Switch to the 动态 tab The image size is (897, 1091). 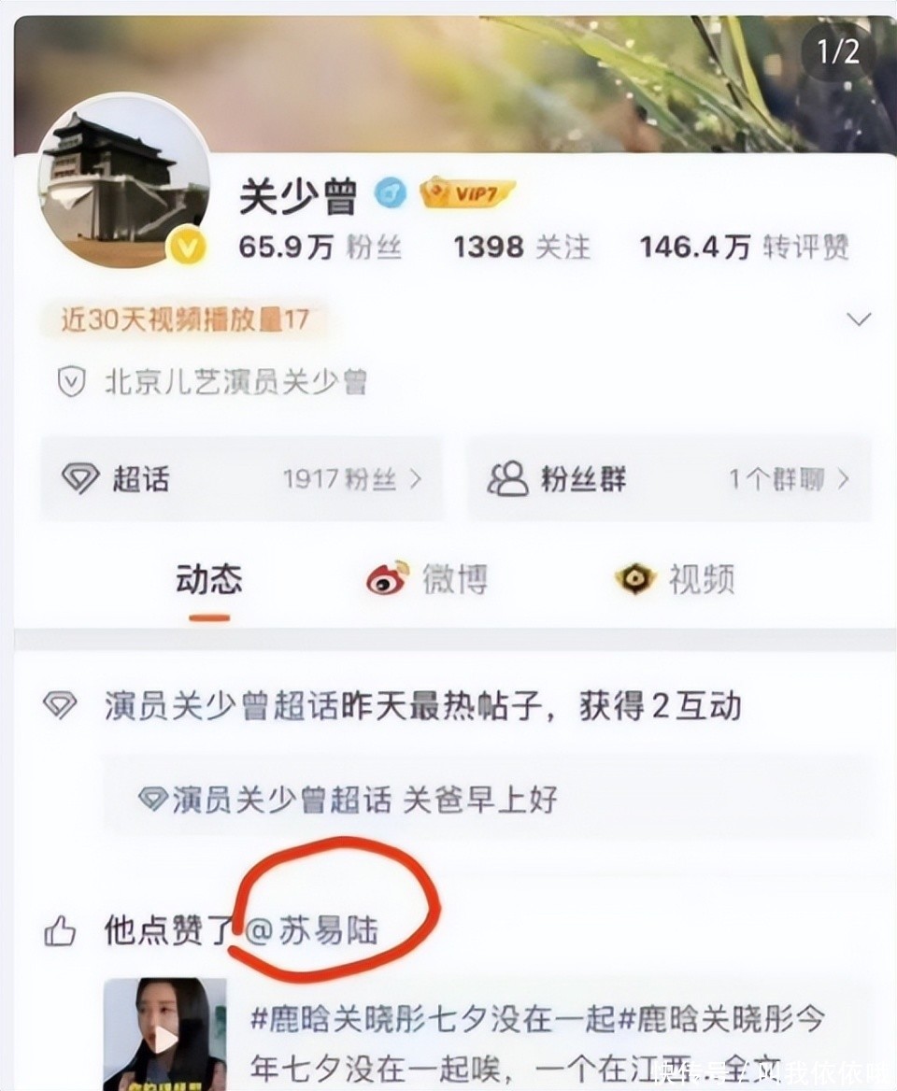(x=208, y=579)
